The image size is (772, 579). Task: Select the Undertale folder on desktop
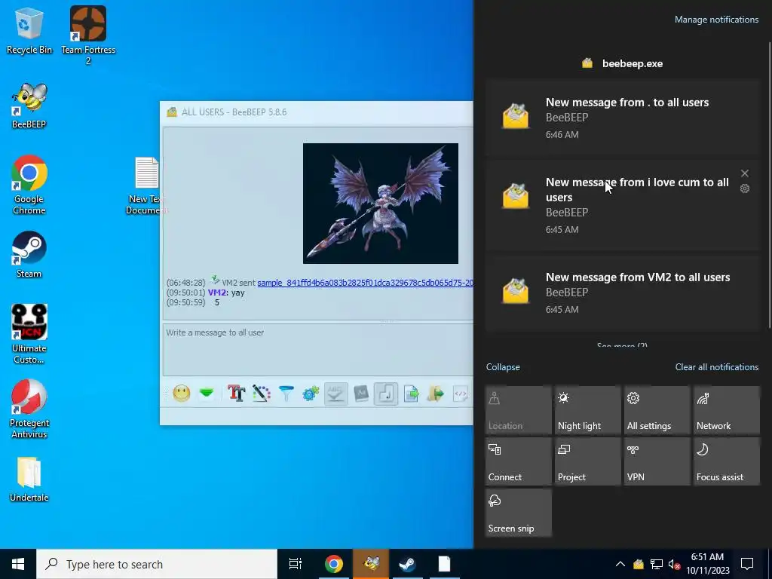(x=29, y=479)
